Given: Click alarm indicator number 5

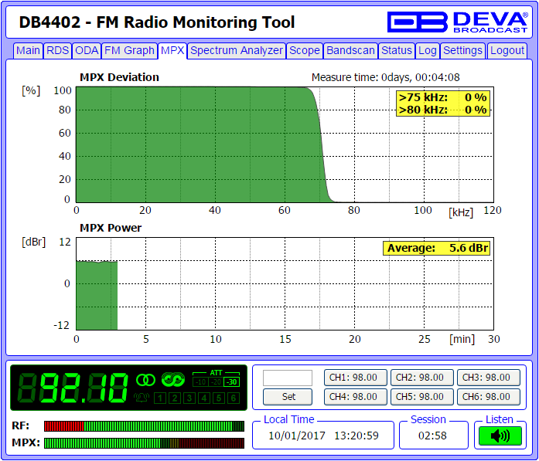Looking at the screenshot, I should [219, 398].
